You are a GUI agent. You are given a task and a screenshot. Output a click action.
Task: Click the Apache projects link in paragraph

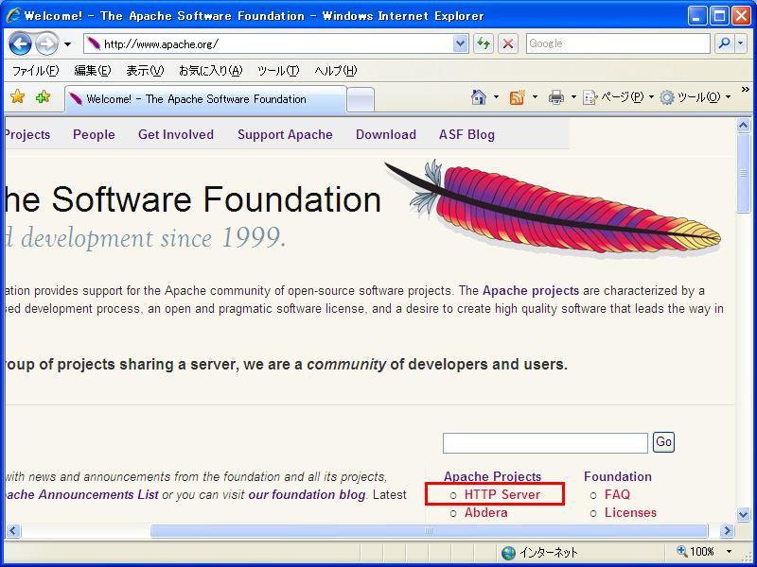pos(531,291)
